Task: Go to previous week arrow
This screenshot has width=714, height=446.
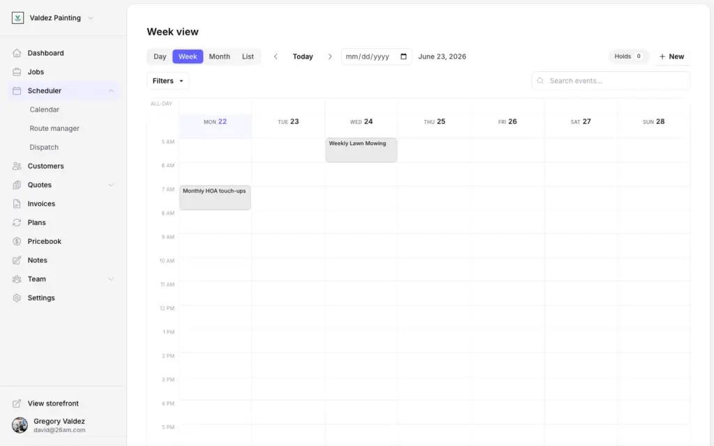Action: tap(275, 56)
